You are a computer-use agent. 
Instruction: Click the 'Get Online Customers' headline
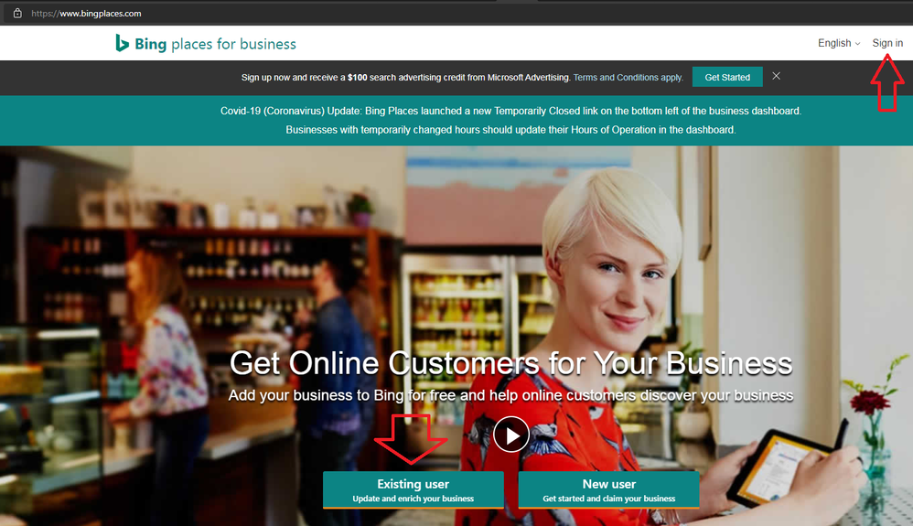click(x=510, y=363)
